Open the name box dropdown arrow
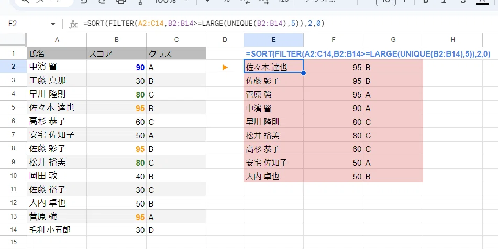This screenshot has height=249, width=498. pos(53,24)
